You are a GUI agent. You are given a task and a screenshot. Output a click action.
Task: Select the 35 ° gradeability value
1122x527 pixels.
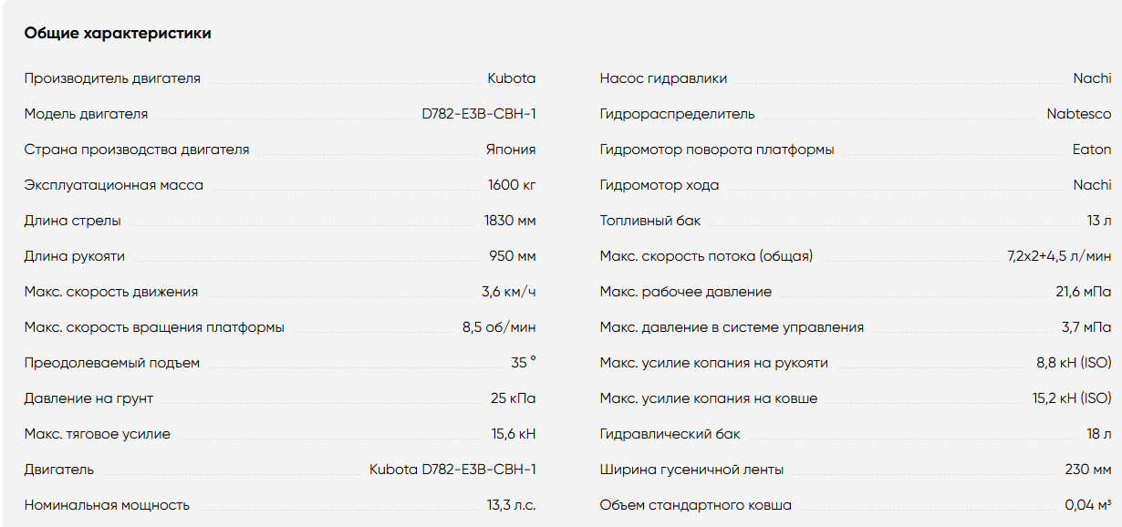[x=524, y=363]
